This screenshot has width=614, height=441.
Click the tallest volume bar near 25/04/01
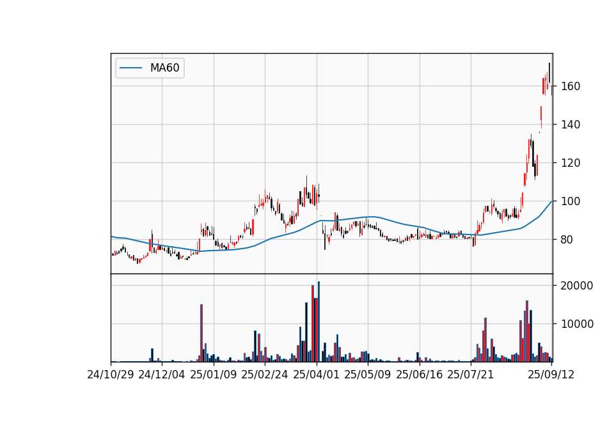pyautogui.click(x=319, y=321)
